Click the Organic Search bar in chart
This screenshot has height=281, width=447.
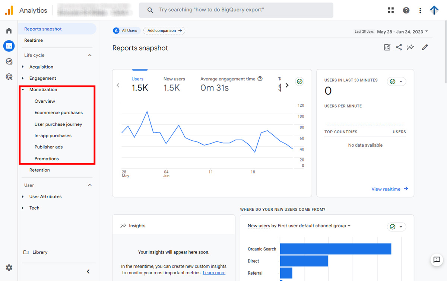coord(336,249)
